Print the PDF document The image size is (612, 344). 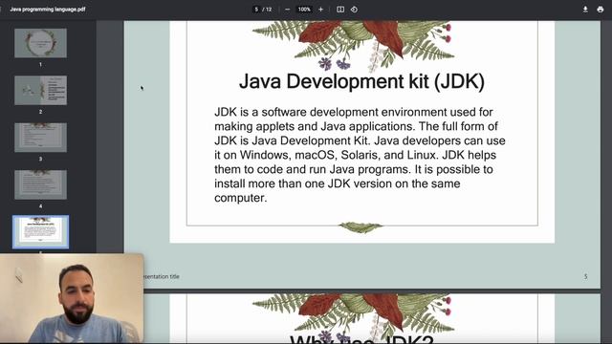(601, 10)
